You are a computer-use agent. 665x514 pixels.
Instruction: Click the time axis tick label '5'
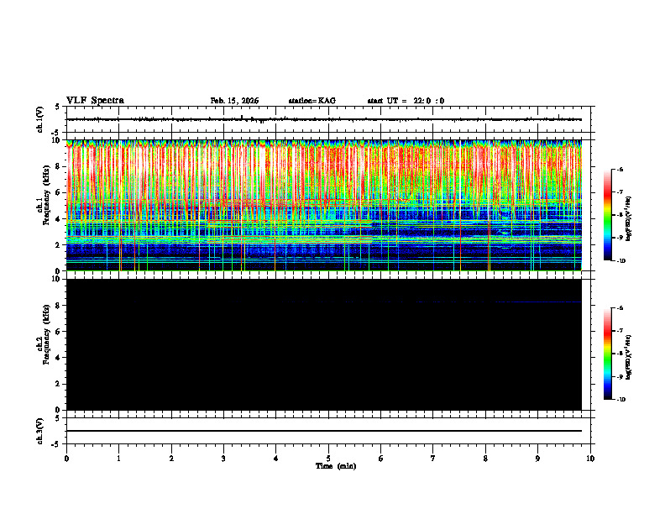click(328, 459)
